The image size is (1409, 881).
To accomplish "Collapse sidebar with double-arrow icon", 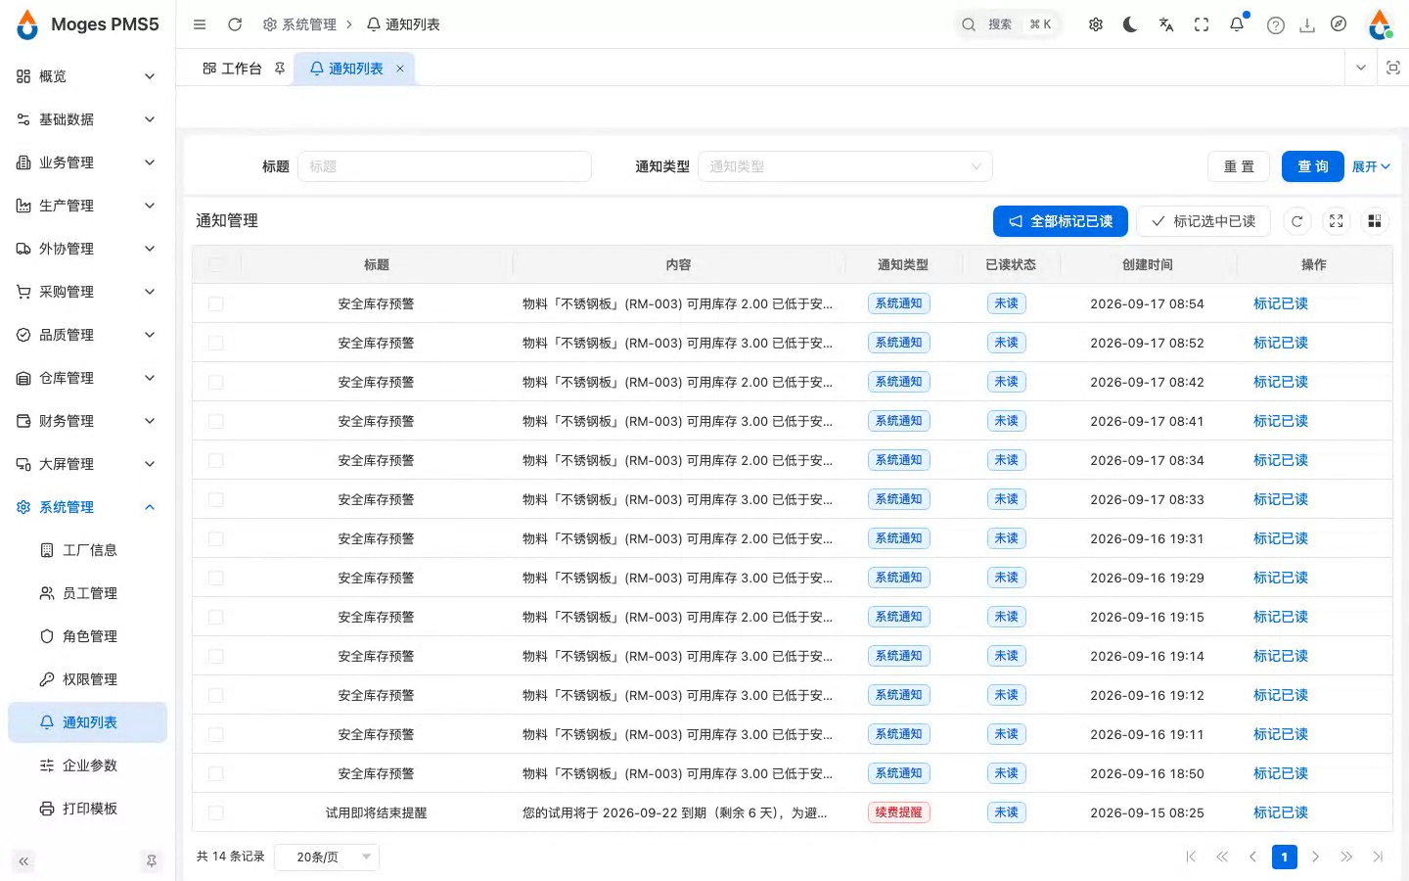I will pos(23,861).
